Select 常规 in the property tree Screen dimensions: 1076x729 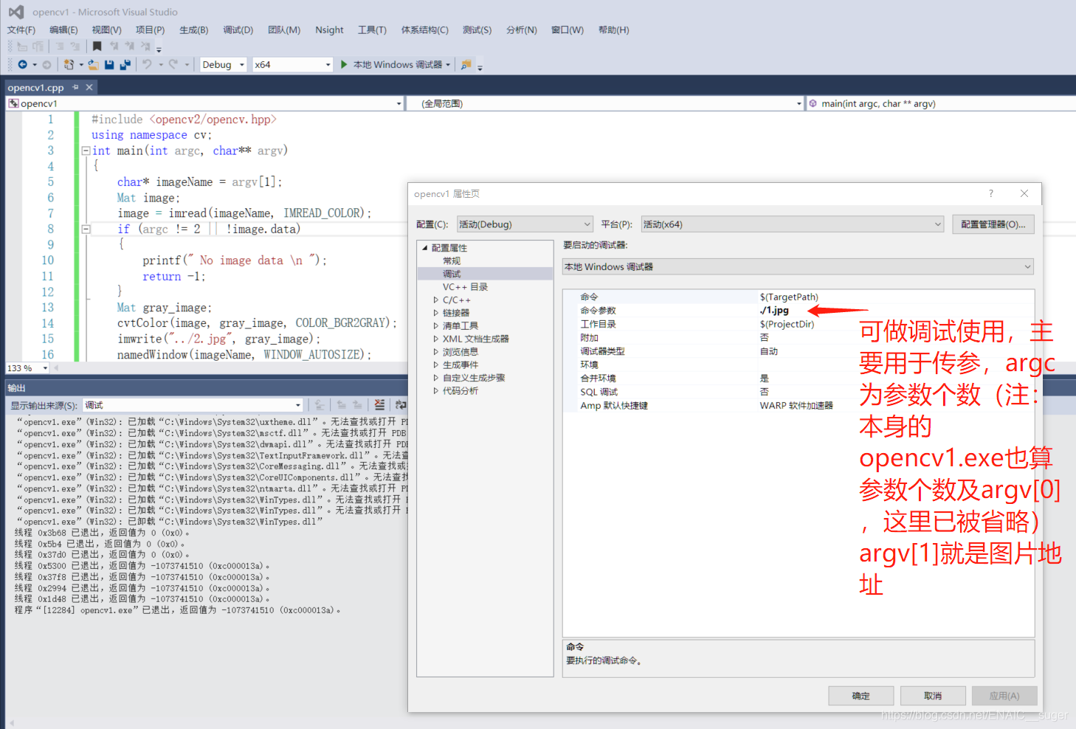[452, 261]
